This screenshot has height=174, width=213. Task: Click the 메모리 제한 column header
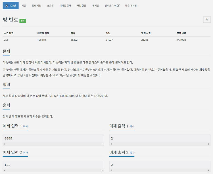coord(43,33)
